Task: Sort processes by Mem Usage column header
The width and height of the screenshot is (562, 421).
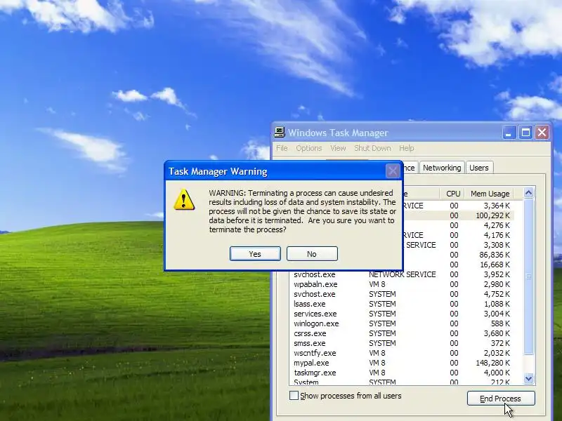Action: 490,194
